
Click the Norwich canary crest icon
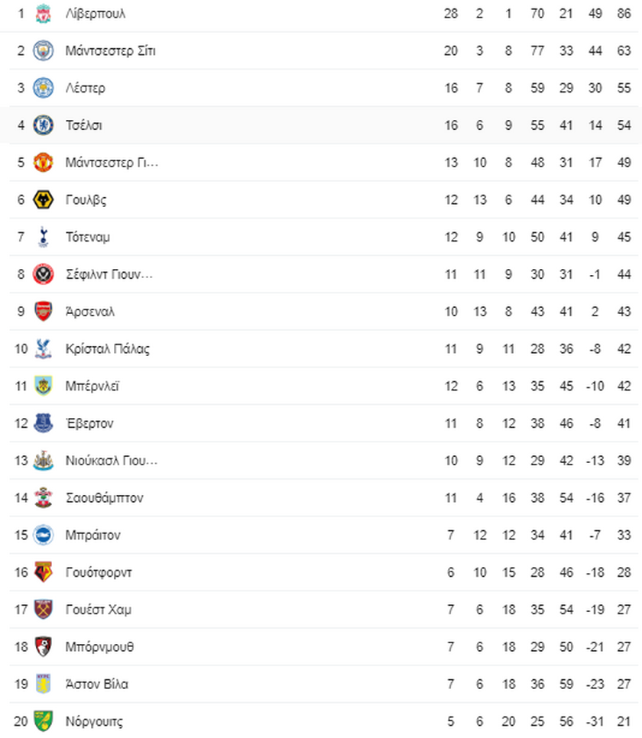pyautogui.click(x=43, y=721)
